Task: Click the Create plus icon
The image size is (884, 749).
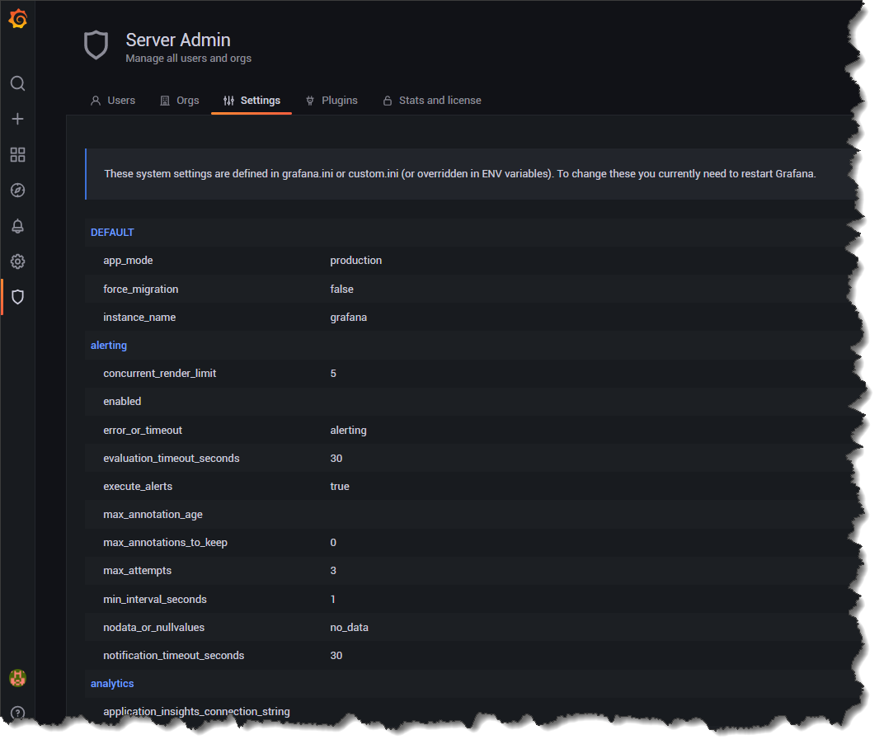Action: pyautogui.click(x=17, y=119)
